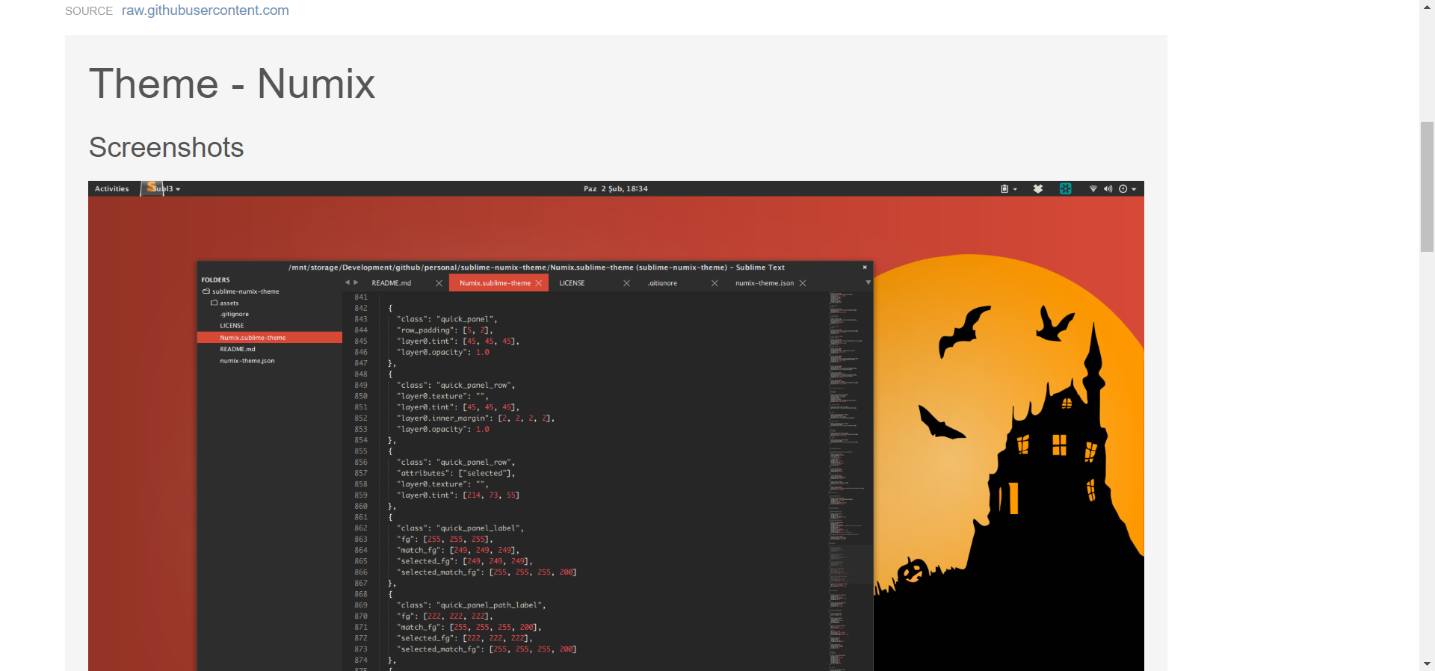This screenshot has width=1435, height=671.
Task: Click the "match_fg": [249, 249, 249] line
Action: [x=458, y=550]
